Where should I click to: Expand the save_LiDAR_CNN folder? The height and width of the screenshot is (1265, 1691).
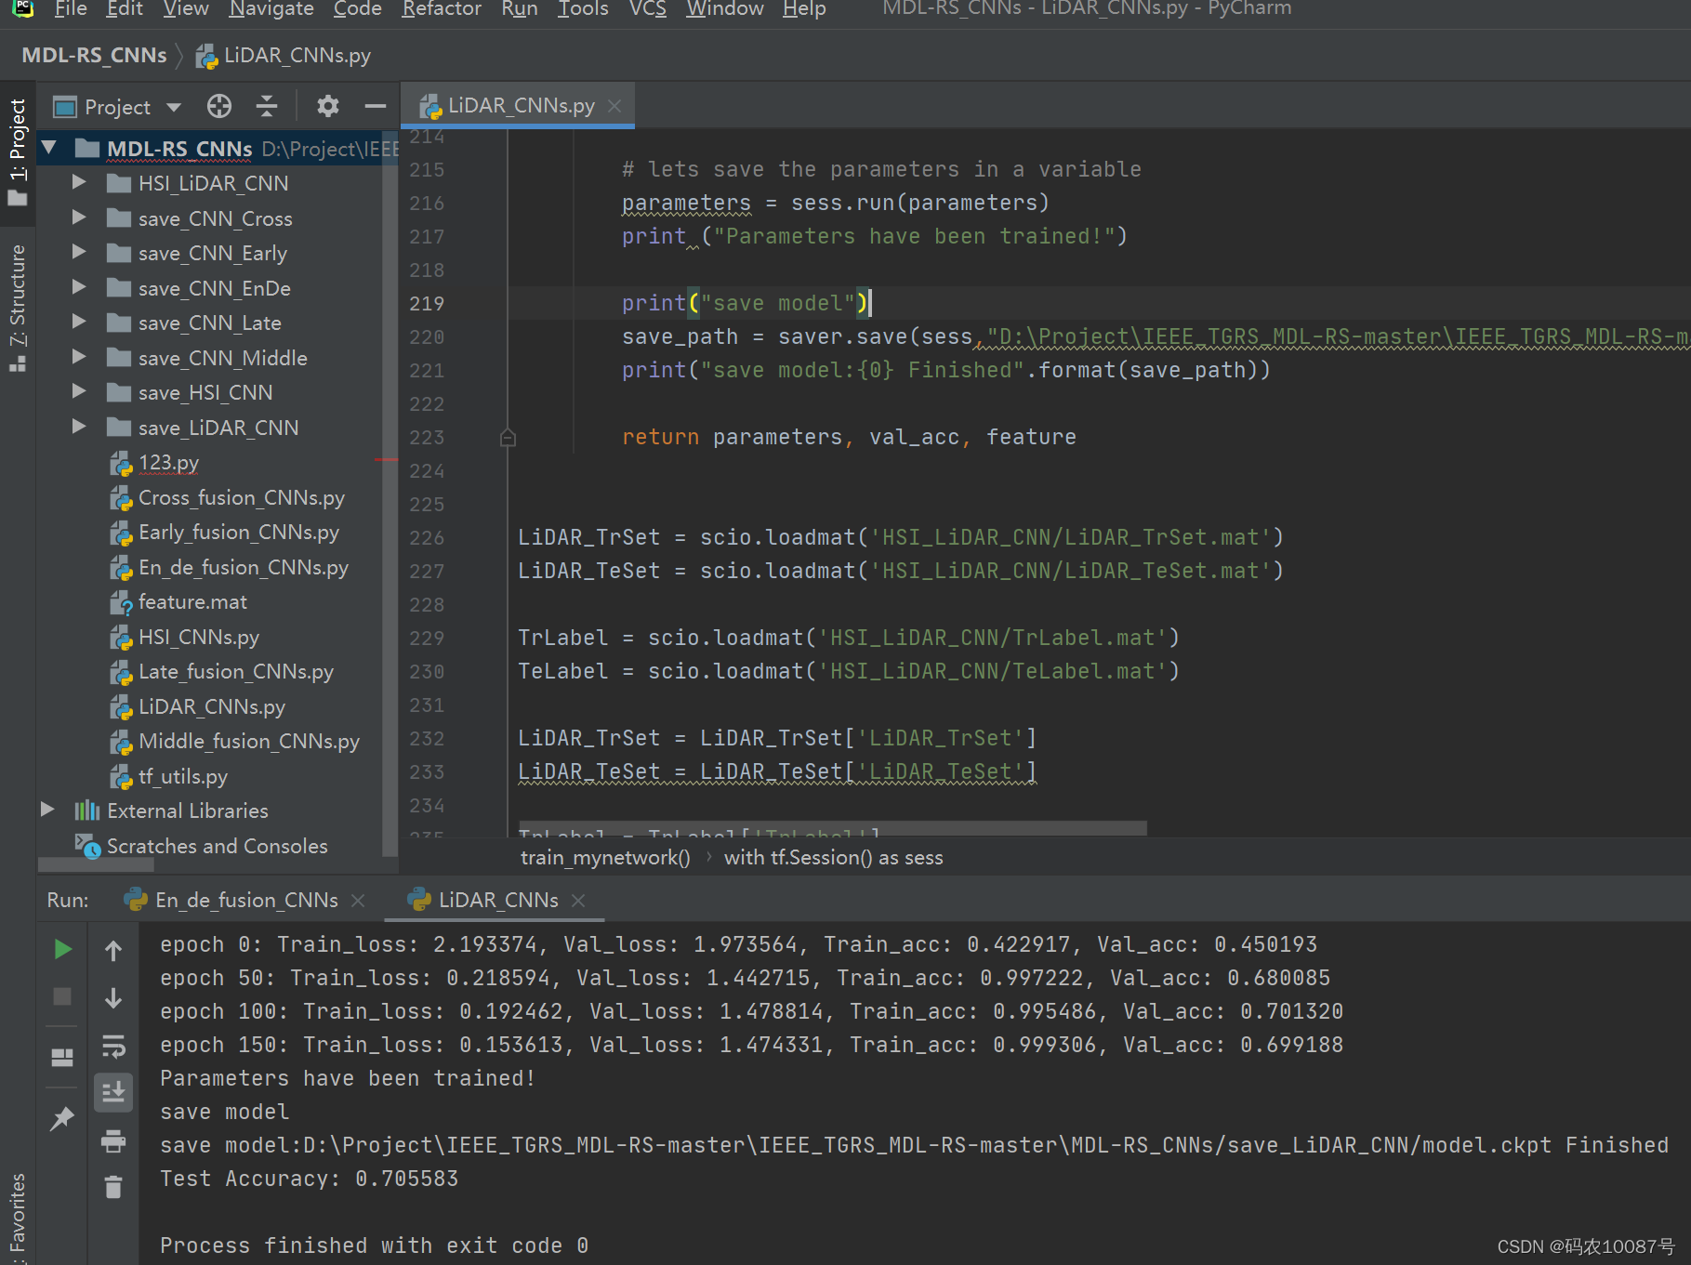point(79,427)
